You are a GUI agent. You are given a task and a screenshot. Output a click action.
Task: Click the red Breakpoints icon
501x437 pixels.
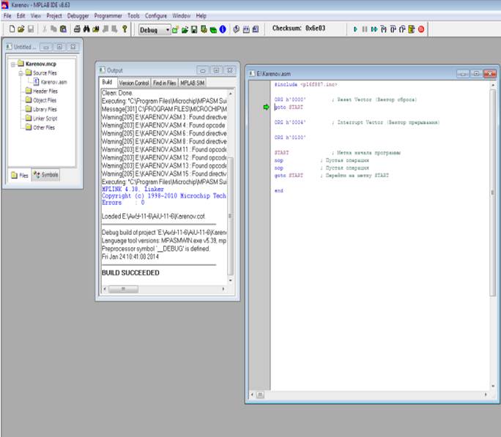[x=421, y=29]
